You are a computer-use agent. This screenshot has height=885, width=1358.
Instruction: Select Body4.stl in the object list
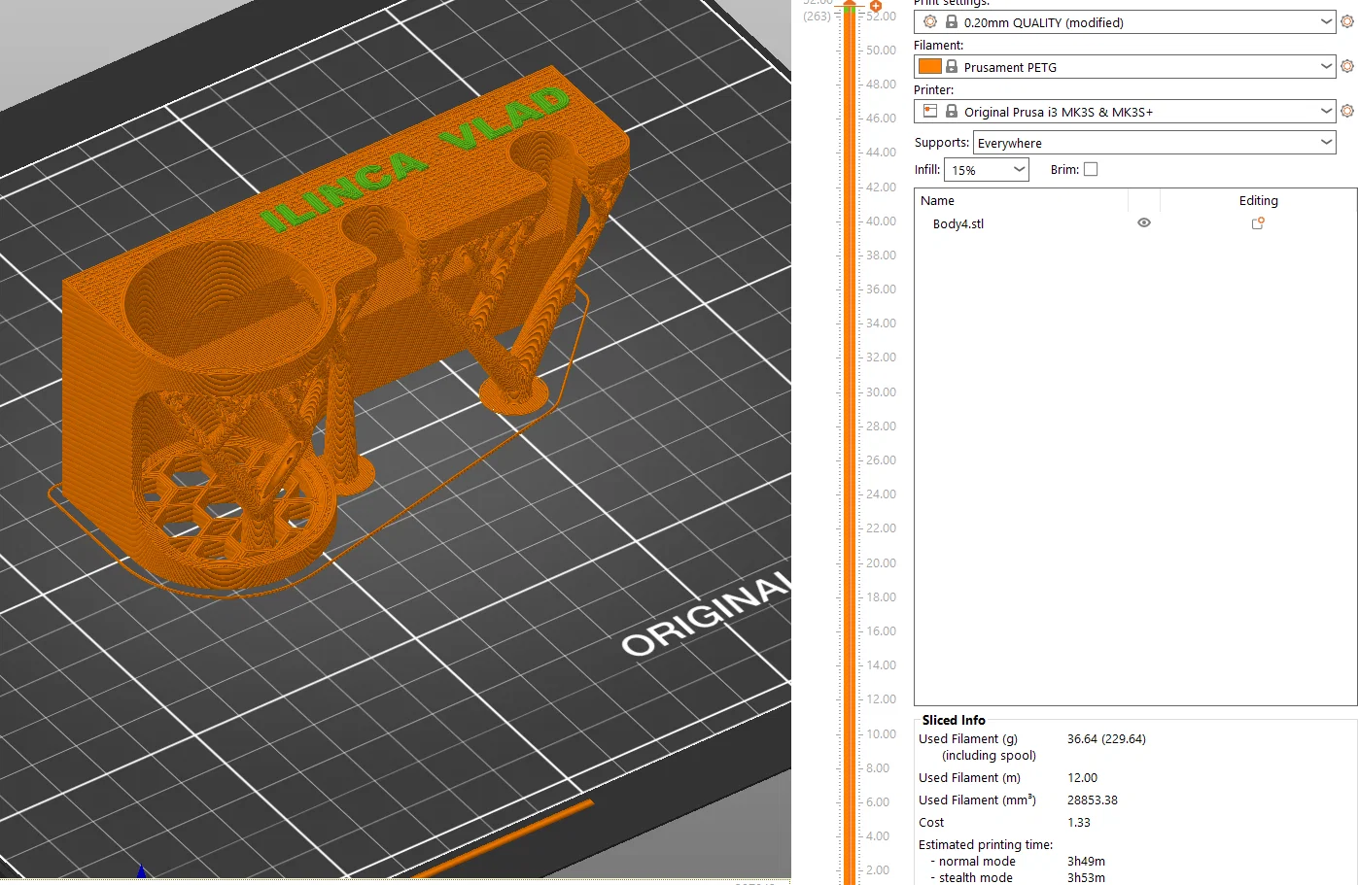pyautogui.click(x=958, y=223)
